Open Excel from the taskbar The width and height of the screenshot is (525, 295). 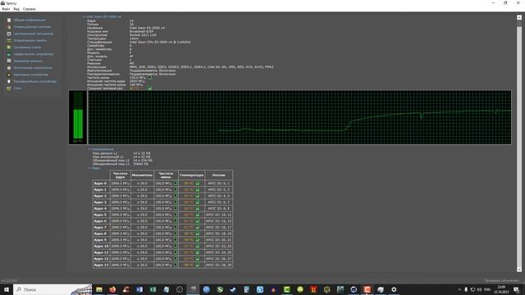153,289
